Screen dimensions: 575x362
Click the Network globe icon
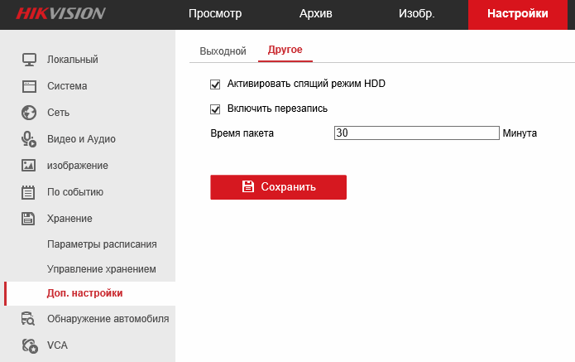point(29,113)
